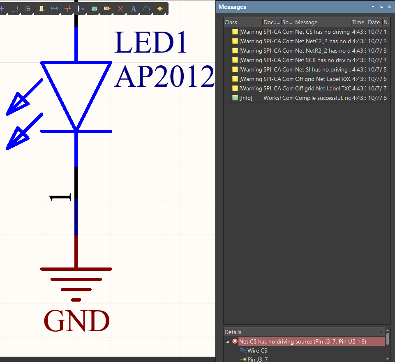
Task: Collapse the Details section arrow
Action: 380,332
